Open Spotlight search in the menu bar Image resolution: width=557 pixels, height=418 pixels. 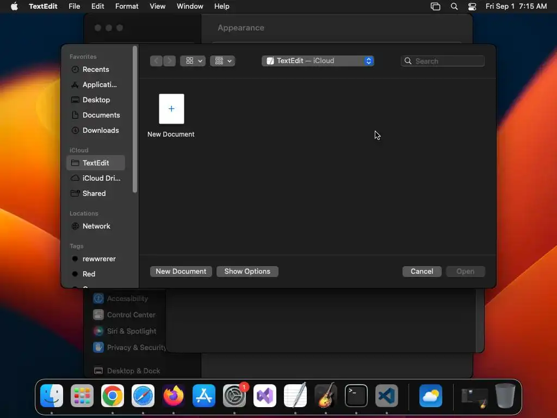pyautogui.click(x=454, y=7)
